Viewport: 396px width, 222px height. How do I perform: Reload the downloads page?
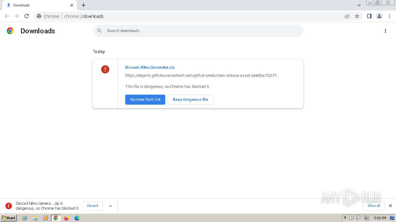tap(27, 16)
